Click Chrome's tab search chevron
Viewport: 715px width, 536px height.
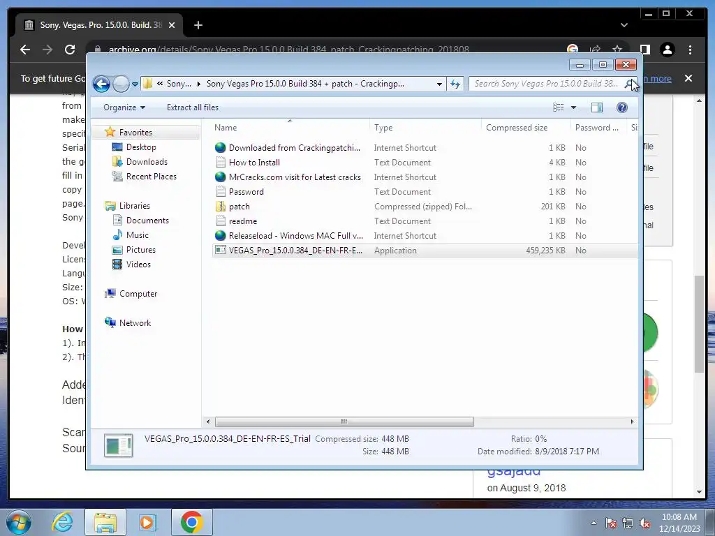point(624,25)
